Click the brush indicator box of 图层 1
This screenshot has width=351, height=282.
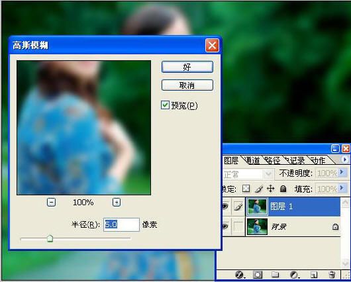tap(238, 207)
